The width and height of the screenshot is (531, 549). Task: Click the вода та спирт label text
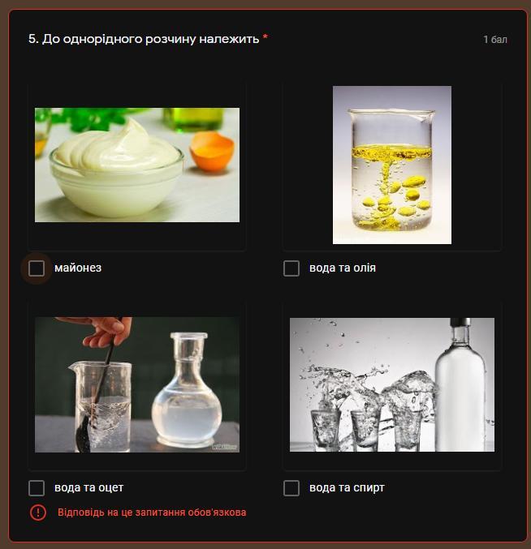coord(347,487)
